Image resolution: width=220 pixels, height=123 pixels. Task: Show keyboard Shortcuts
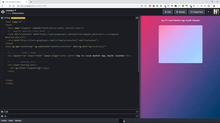tap(18, 121)
